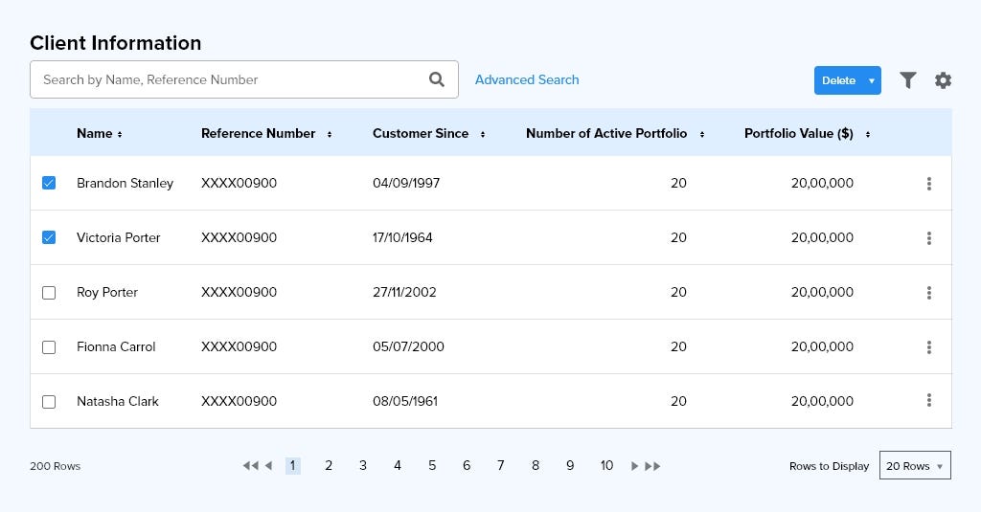Expand the Delete button dropdown arrow
The height and width of the screenshot is (512, 981).
tap(872, 80)
